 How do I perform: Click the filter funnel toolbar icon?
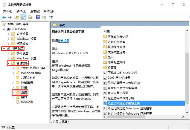coord(51,17)
